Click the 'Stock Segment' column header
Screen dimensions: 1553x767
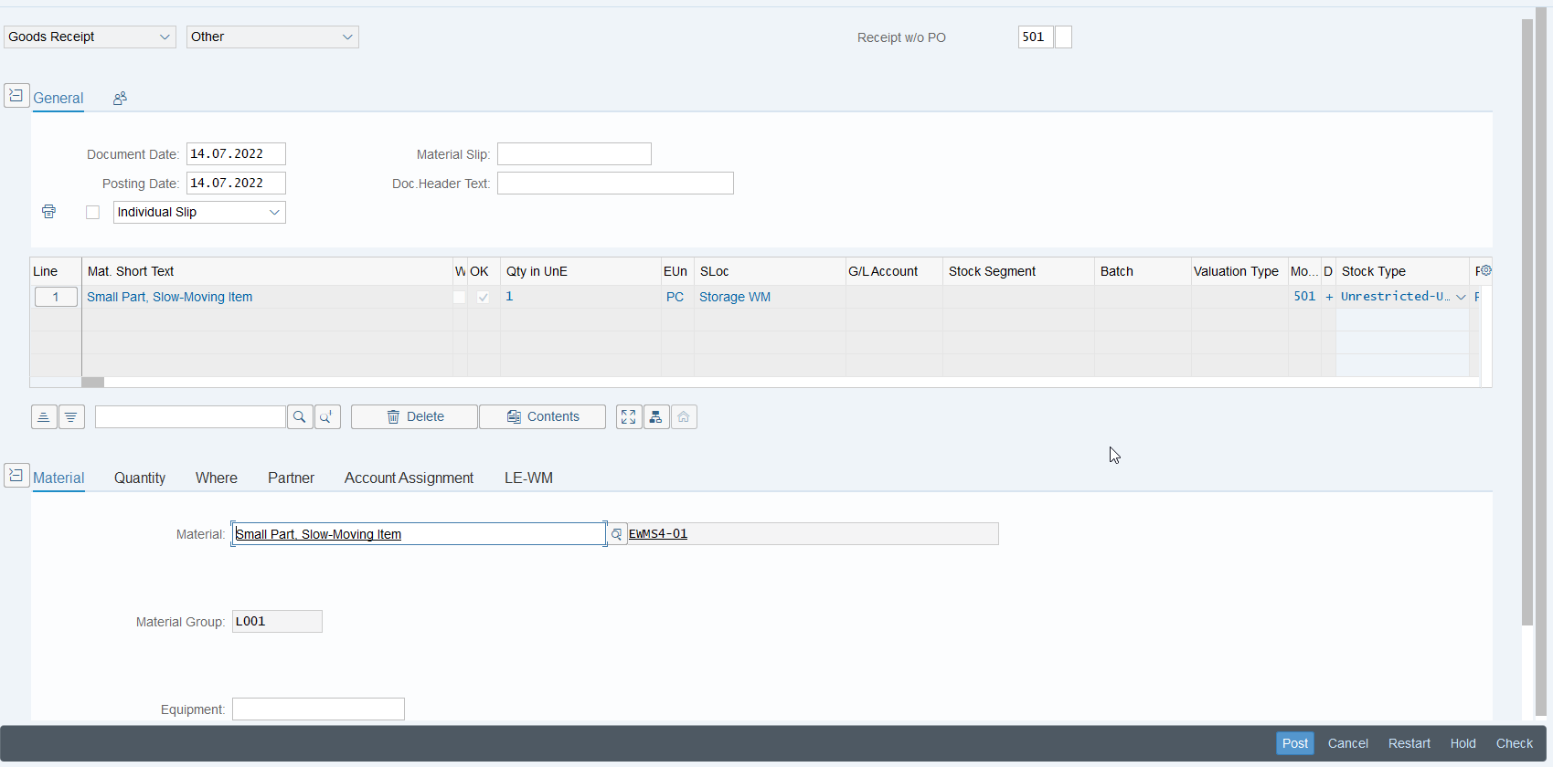(x=1018, y=271)
